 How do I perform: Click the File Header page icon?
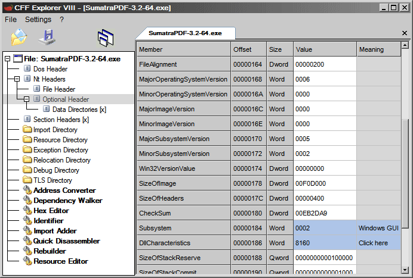[37, 89]
